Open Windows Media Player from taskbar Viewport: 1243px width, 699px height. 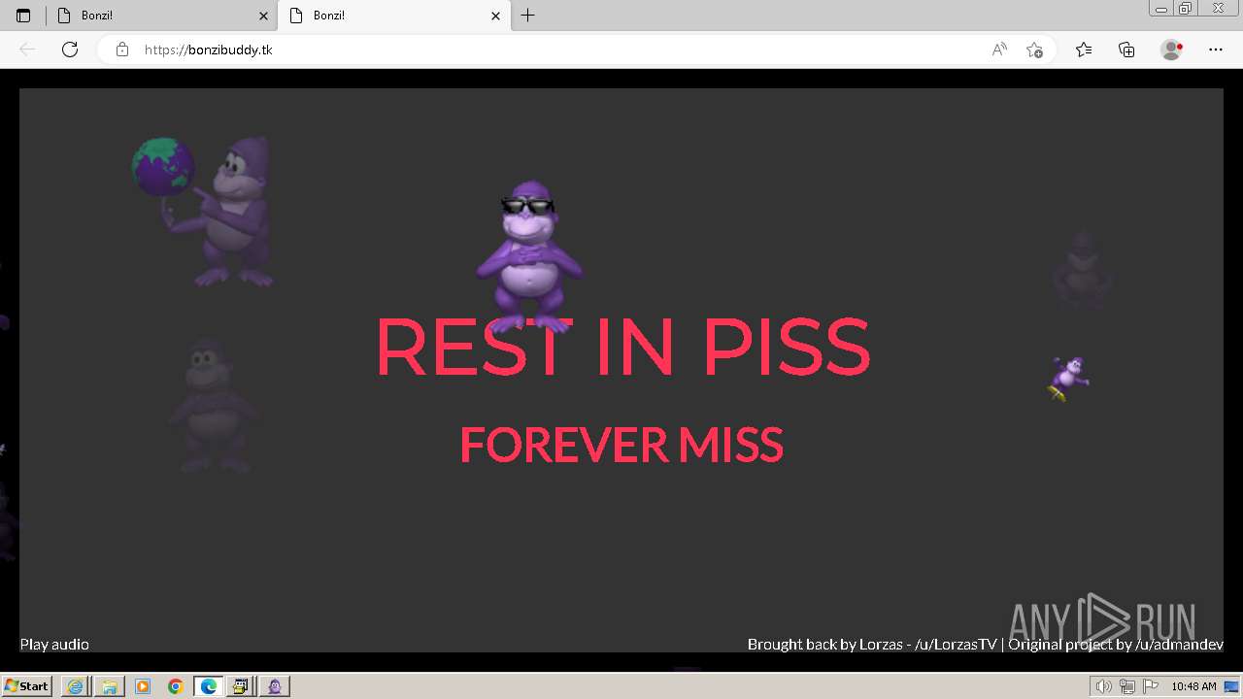pyautogui.click(x=143, y=686)
